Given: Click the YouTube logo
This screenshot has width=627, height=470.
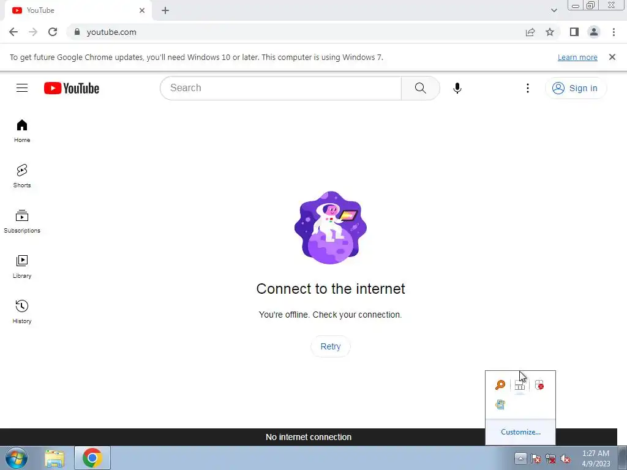Looking at the screenshot, I should (x=72, y=88).
